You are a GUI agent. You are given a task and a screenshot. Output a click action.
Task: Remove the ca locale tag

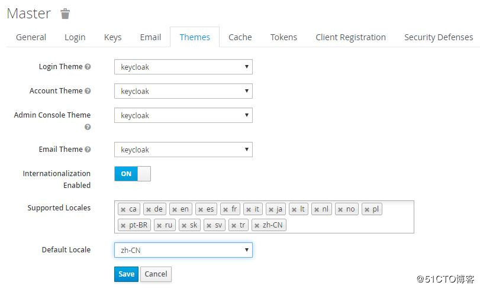123,209
